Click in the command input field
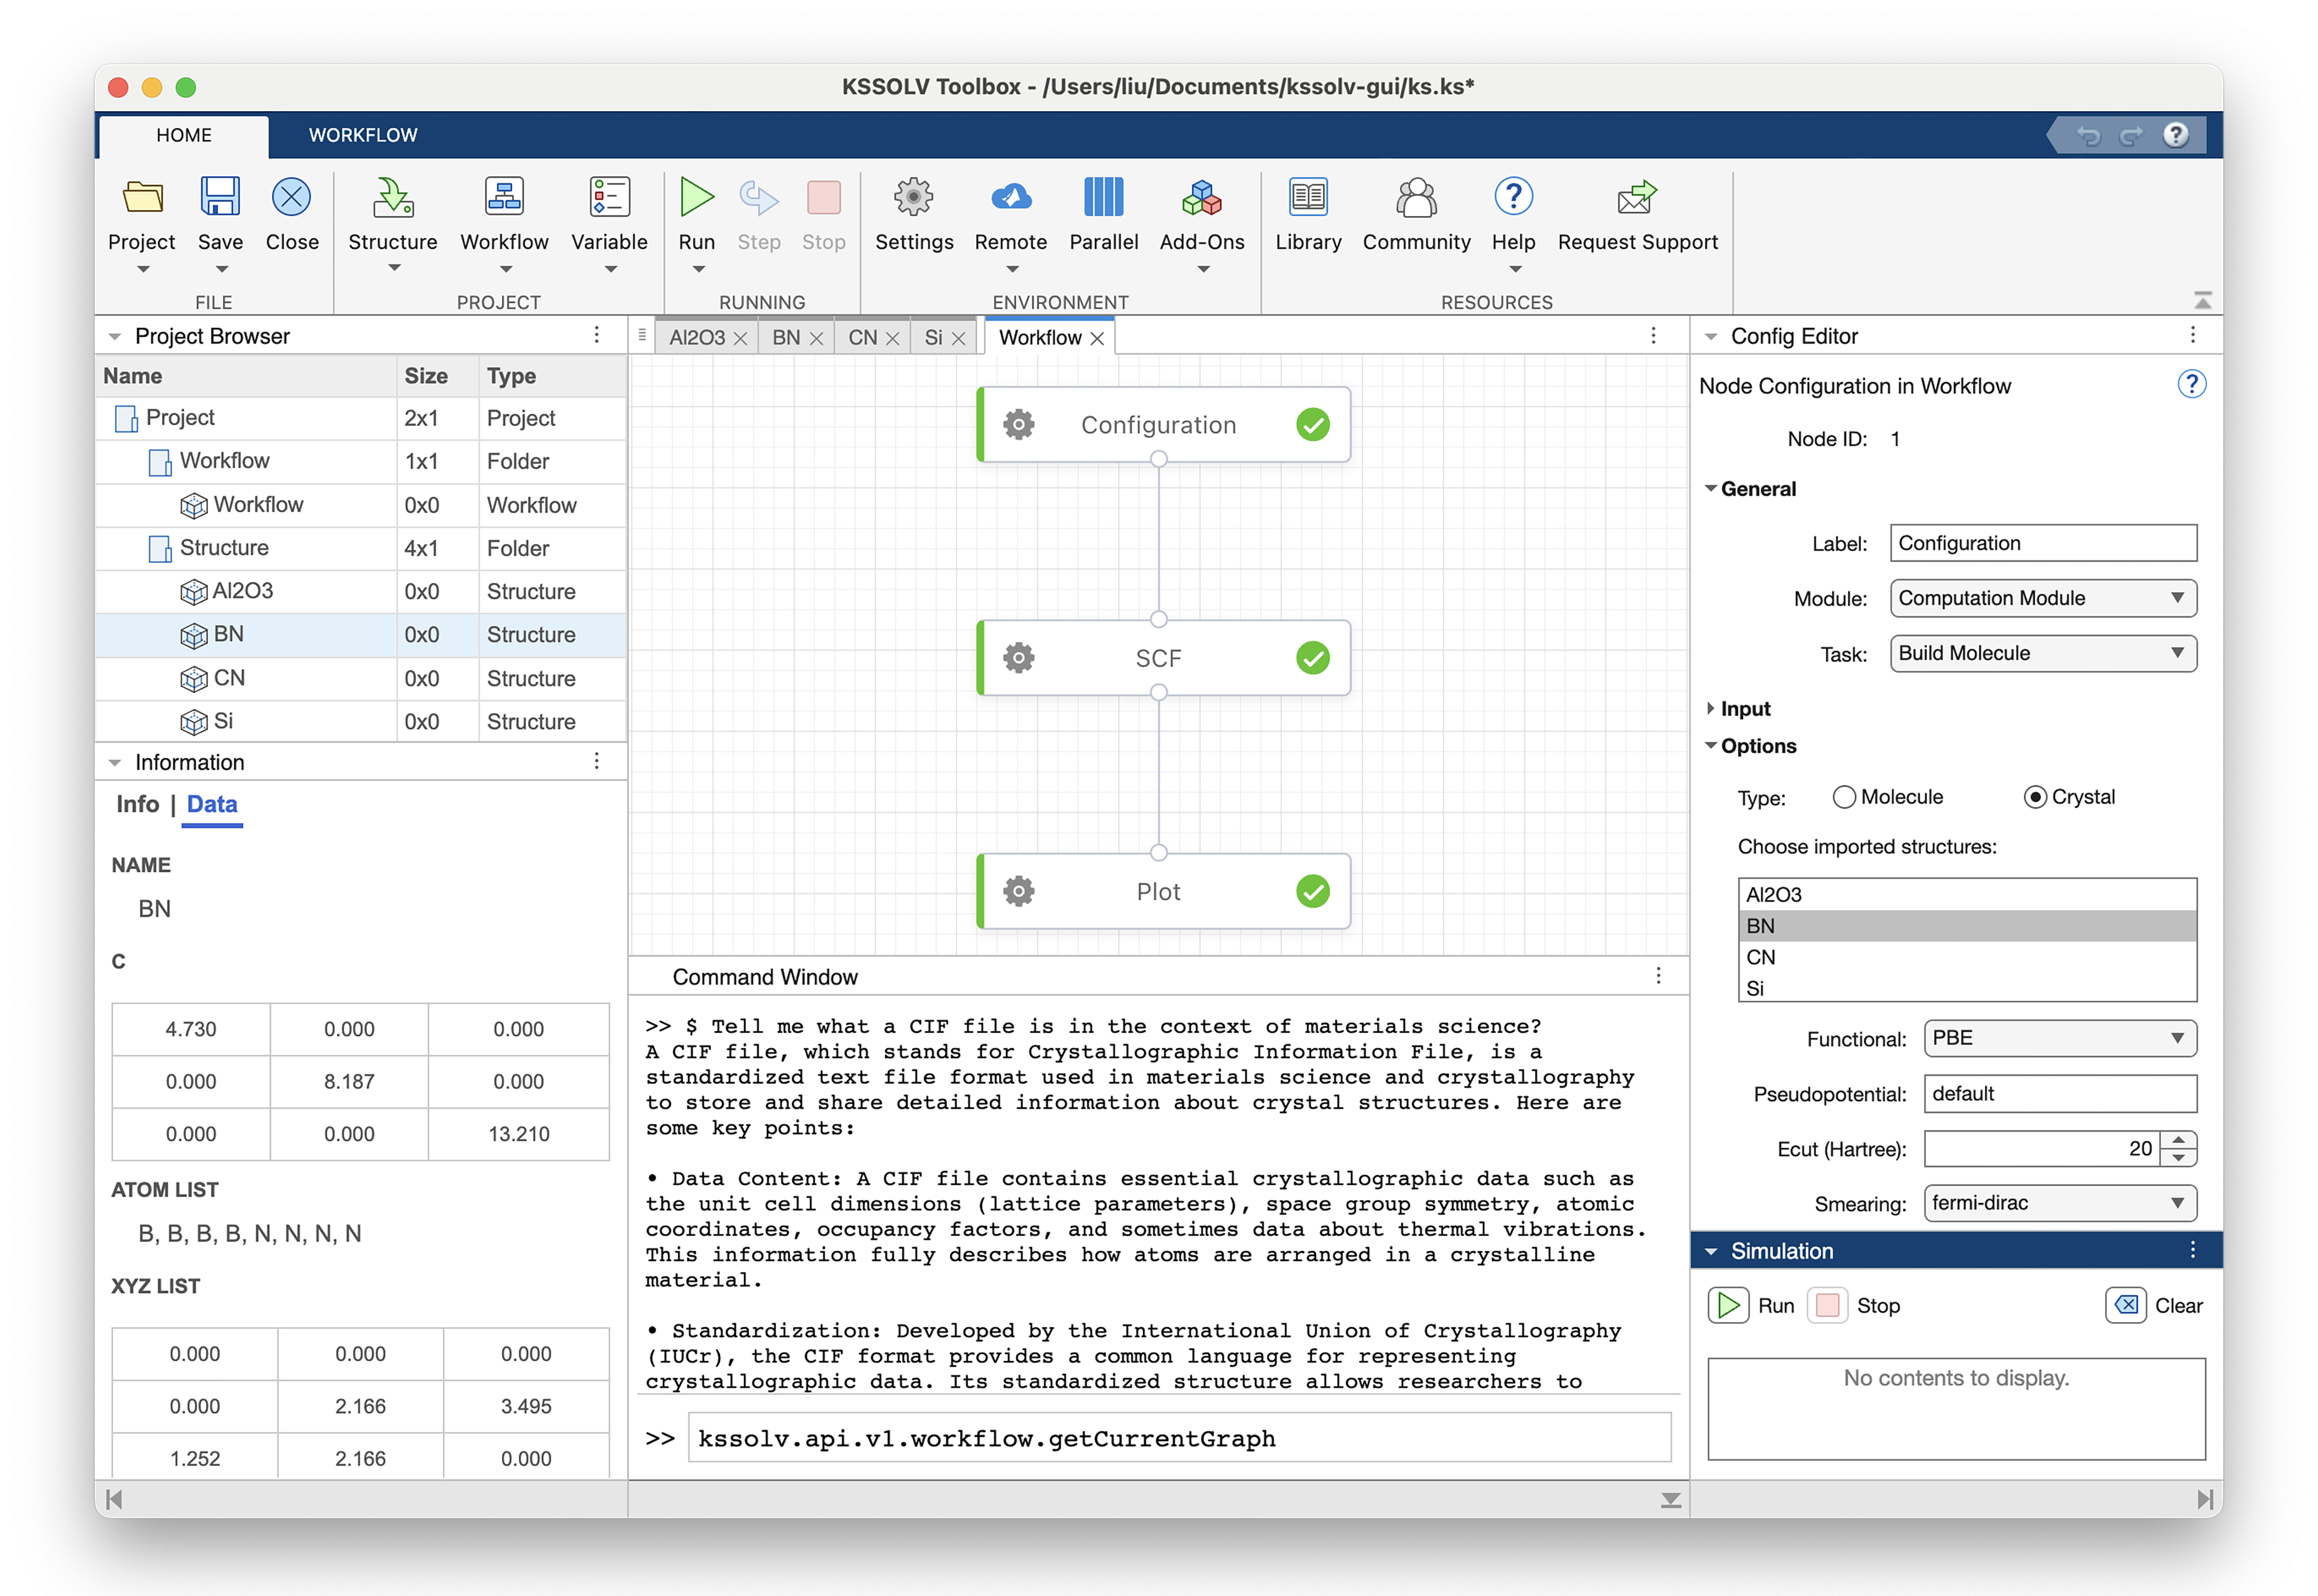 tap(1178, 1438)
